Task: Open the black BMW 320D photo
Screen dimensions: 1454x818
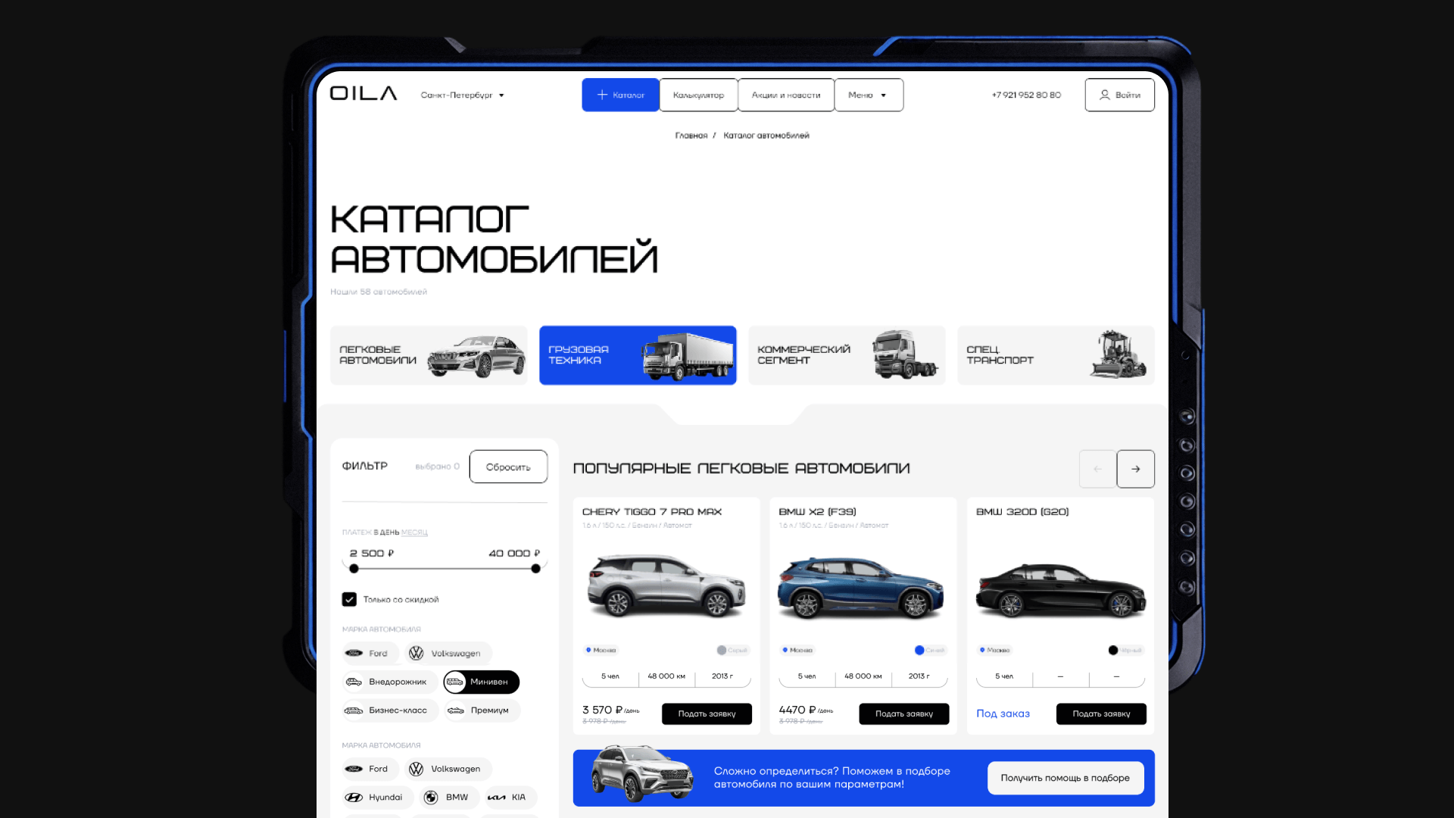Action: tap(1060, 591)
